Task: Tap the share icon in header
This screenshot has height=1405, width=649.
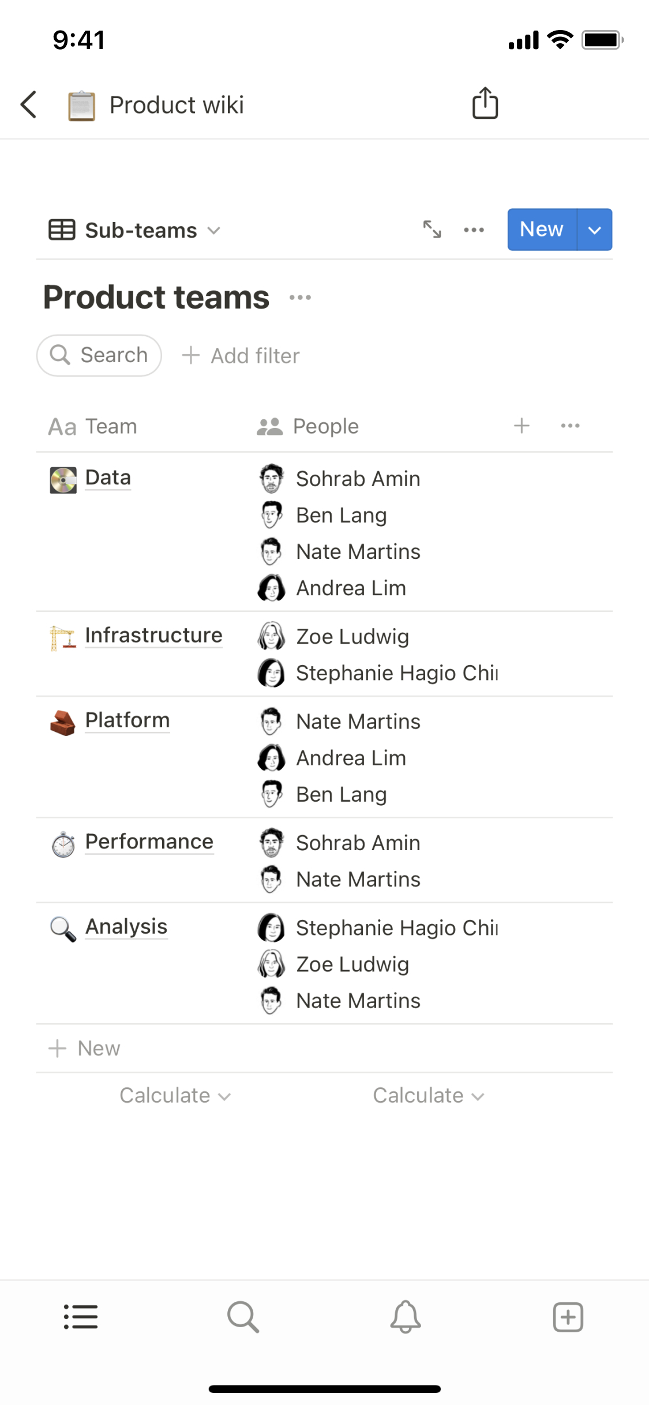Action: [485, 104]
